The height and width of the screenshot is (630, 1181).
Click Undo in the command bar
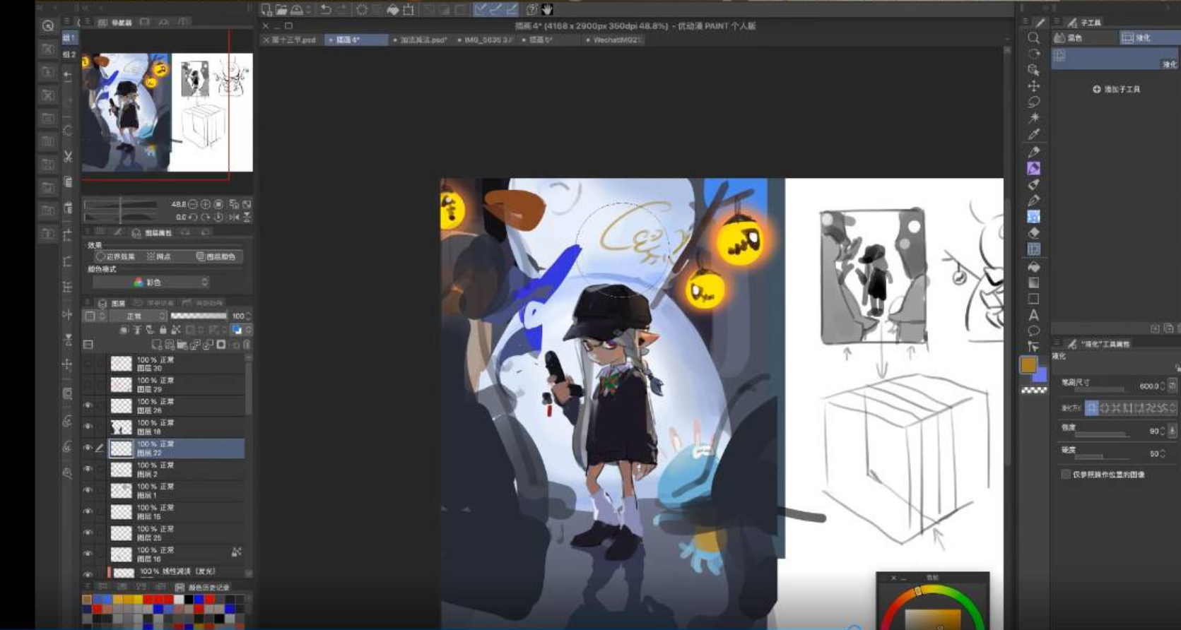point(326,9)
